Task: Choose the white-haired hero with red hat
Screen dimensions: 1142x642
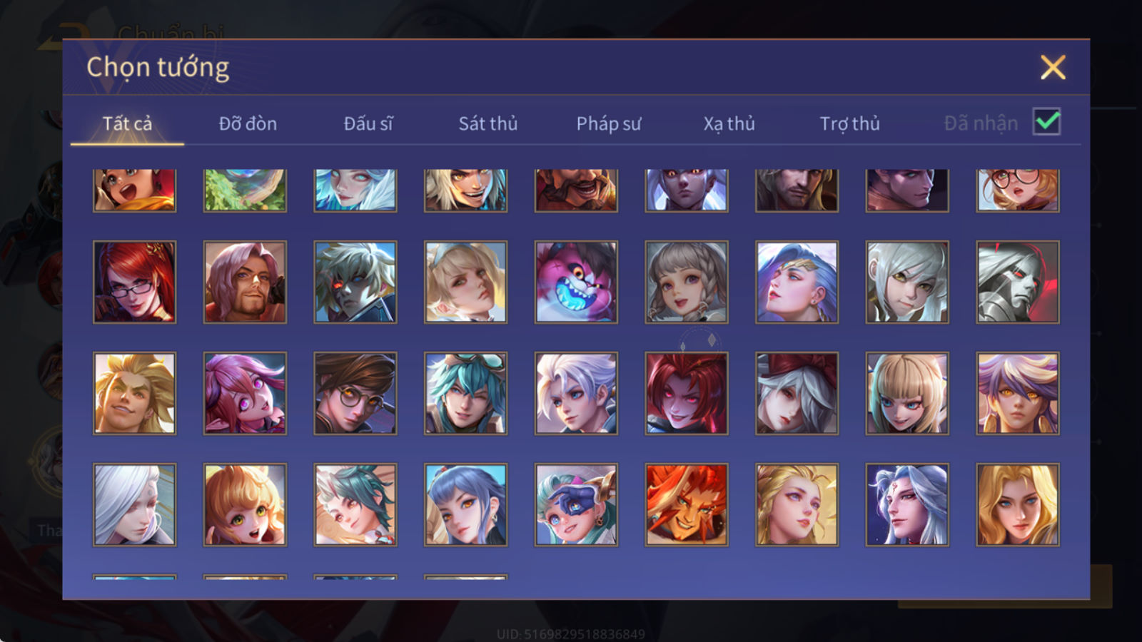Action: coord(797,393)
